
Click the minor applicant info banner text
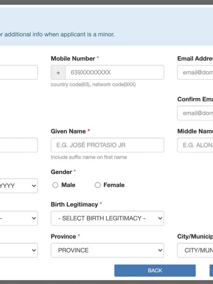pyautogui.click(x=57, y=35)
